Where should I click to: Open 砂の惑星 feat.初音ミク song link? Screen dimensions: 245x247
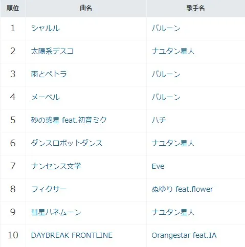coord(69,120)
